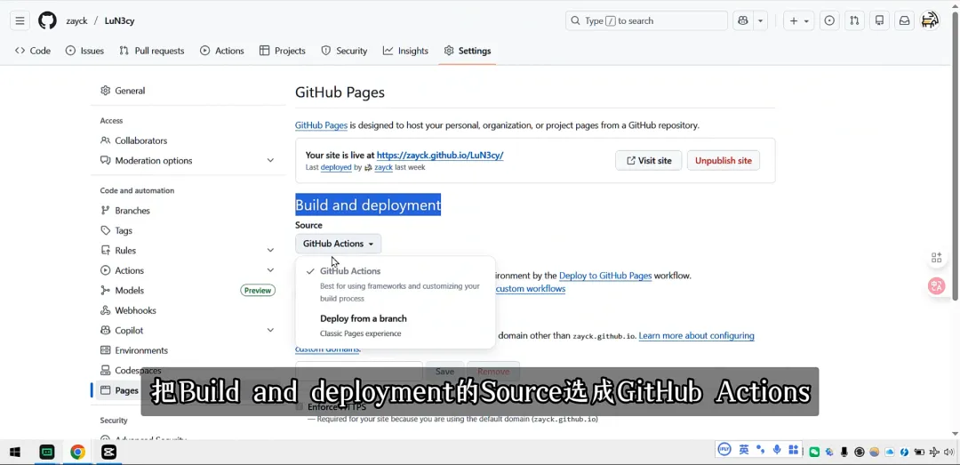The image size is (960, 465).
Task: Launch Chrome from the Windows taskbar
Action: [78, 452]
